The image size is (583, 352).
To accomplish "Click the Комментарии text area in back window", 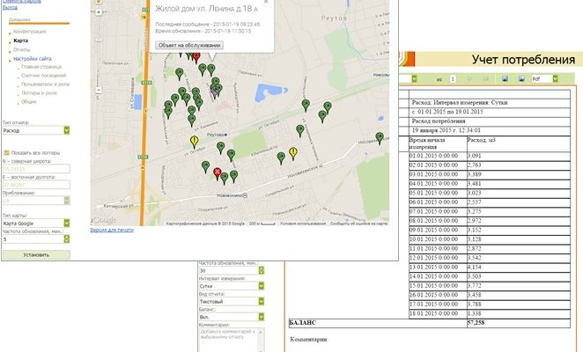I will [x=228, y=340].
